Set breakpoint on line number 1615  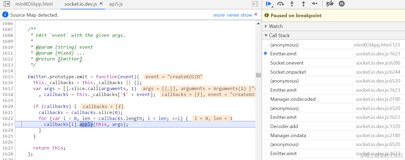pos(8,77)
